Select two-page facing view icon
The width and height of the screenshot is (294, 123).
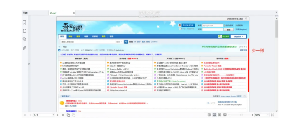coord(220,115)
